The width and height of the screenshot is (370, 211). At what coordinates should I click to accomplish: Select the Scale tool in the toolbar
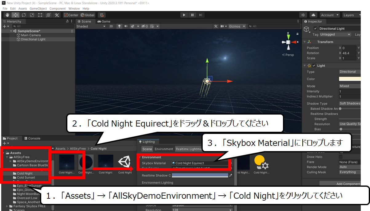[x=32, y=15]
